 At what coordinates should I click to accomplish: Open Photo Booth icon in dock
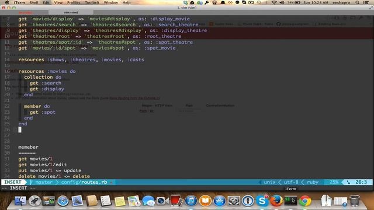point(176,201)
